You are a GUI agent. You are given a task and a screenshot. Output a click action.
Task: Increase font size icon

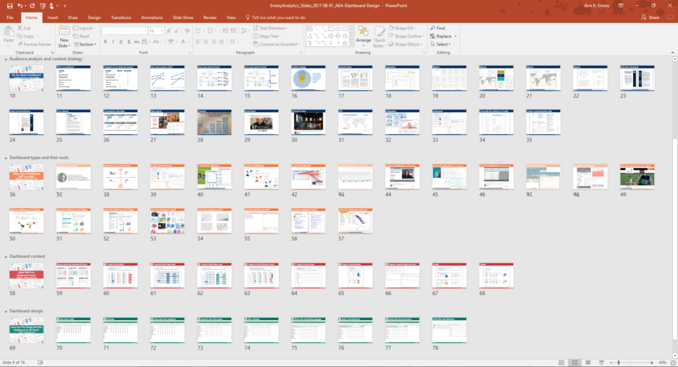pyautogui.click(x=169, y=30)
